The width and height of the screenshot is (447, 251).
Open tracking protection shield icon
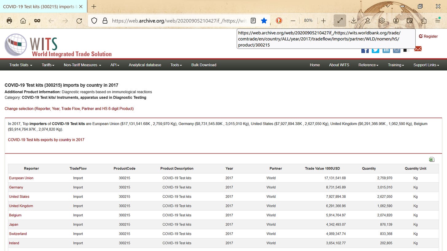coord(94,21)
